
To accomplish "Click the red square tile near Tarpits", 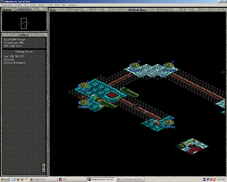I will click(112, 95).
